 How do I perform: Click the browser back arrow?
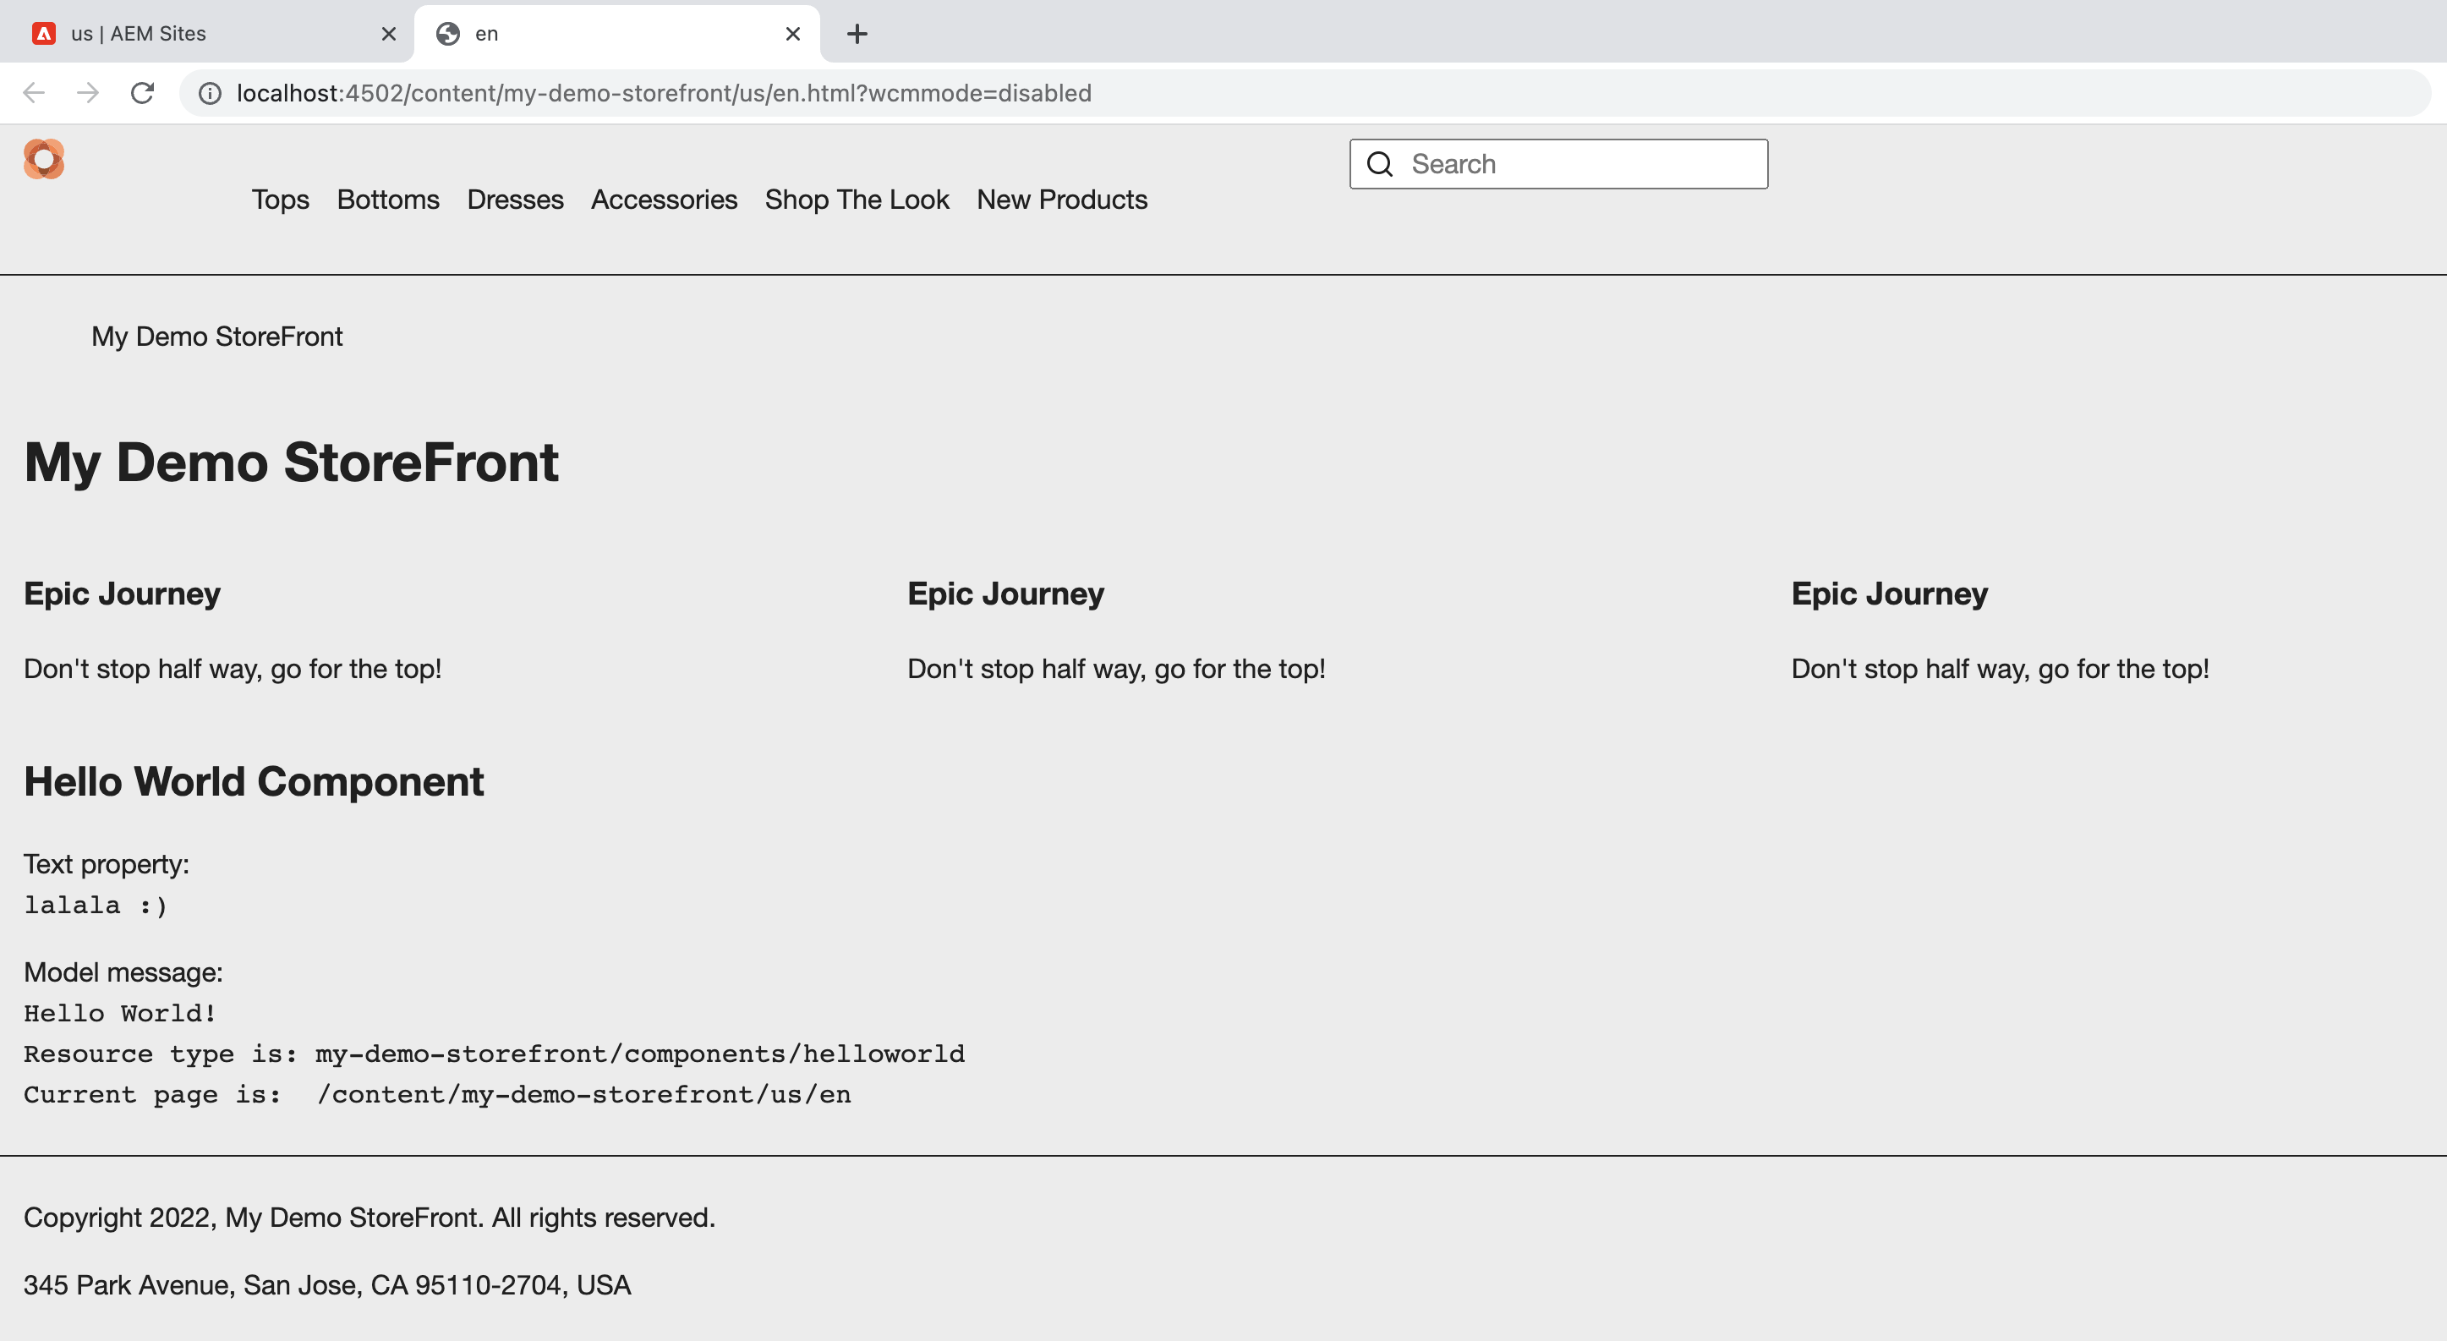pyautogui.click(x=34, y=93)
